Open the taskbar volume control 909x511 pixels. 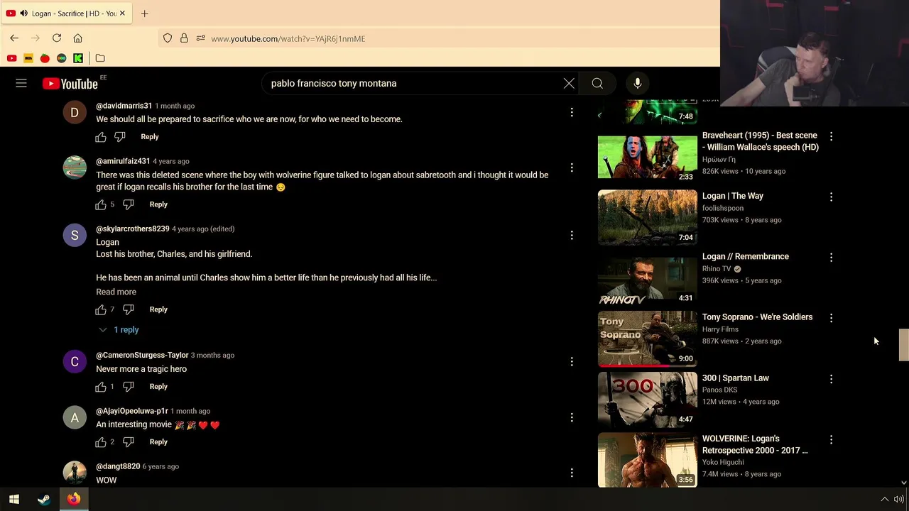(899, 499)
